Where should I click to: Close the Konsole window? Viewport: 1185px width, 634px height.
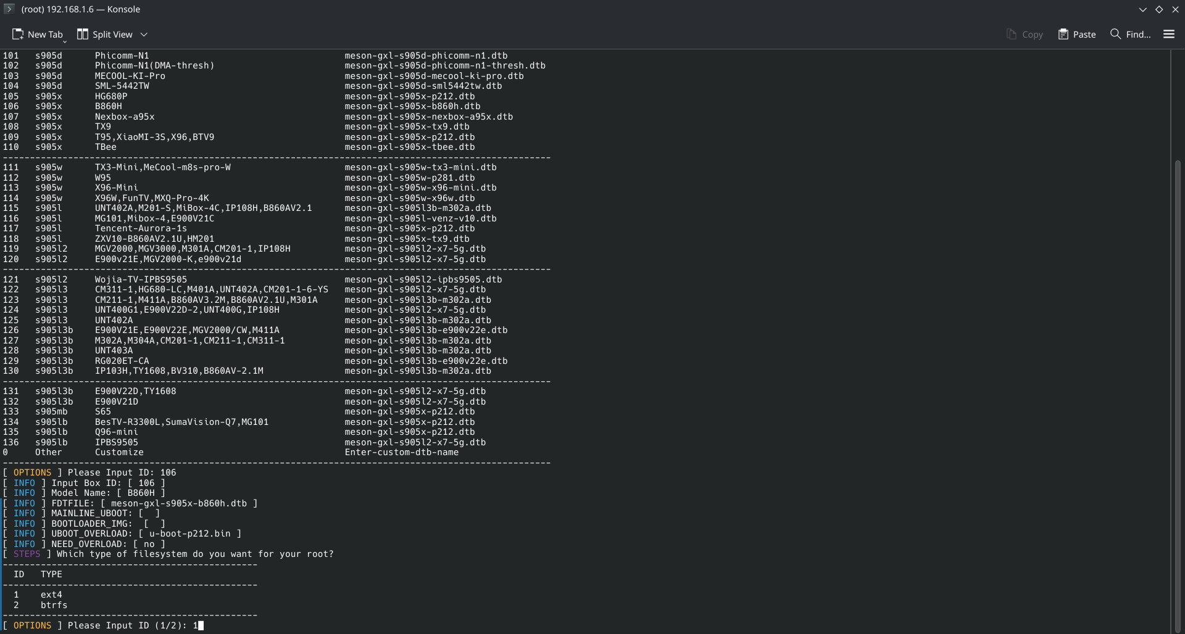pos(1176,9)
